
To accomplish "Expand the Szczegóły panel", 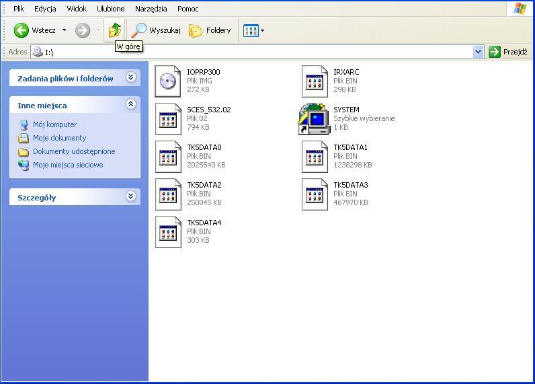I will 130,196.
